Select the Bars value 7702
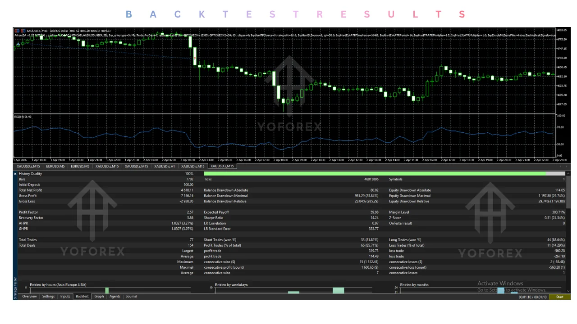This screenshot has width=577, height=324. pyautogui.click(x=190, y=179)
